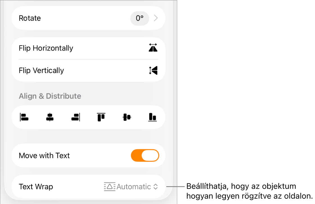The width and height of the screenshot is (315, 204).
Task: Click the 0° rotation value field
Action: 139,18
